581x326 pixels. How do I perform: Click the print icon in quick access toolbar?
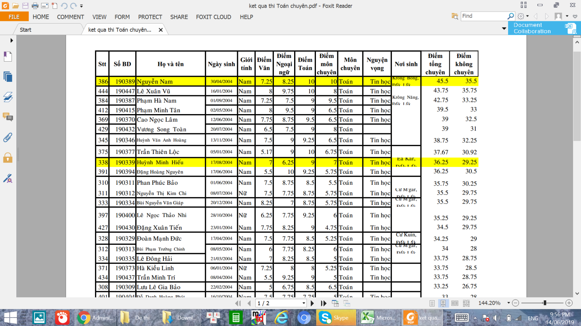tap(35, 6)
